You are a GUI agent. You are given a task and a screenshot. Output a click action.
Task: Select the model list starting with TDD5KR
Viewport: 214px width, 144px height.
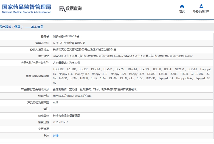(132, 76)
